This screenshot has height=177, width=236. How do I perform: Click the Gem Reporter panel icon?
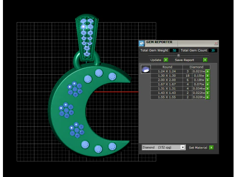[142, 43]
